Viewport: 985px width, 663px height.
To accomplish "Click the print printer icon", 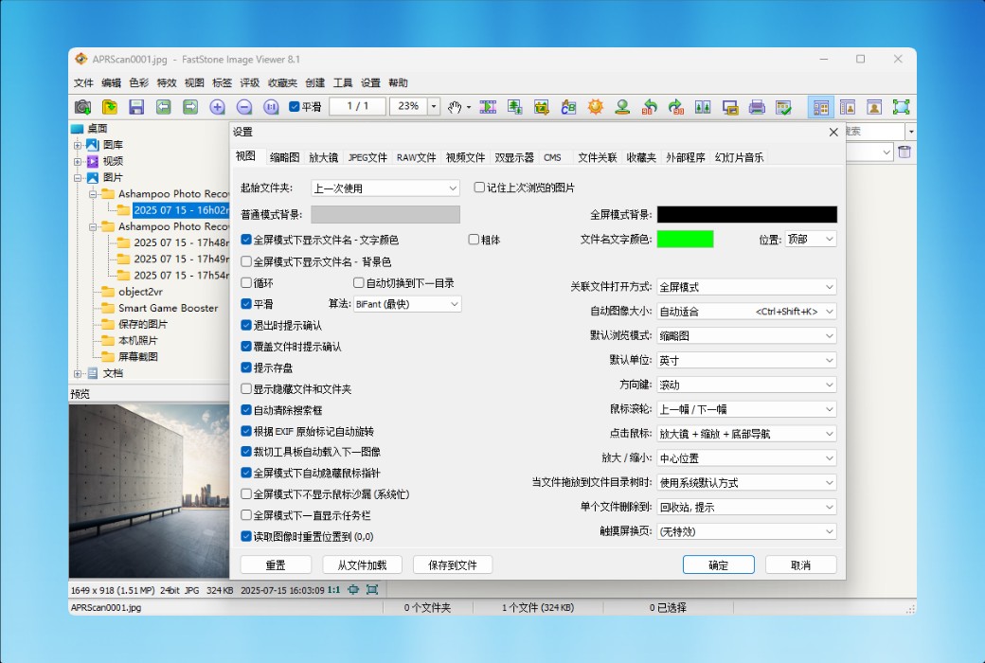I will pos(757,107).
